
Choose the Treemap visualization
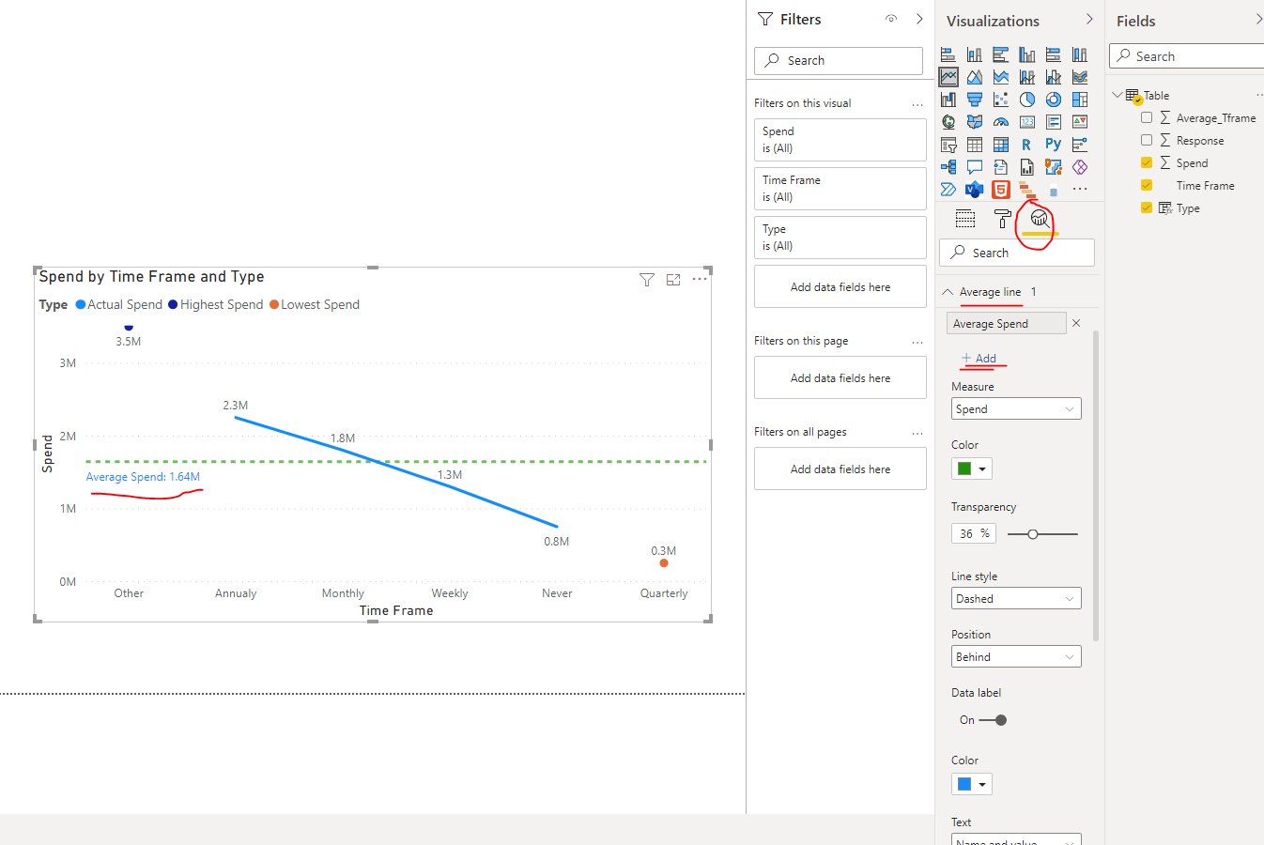click(1080, 100)
